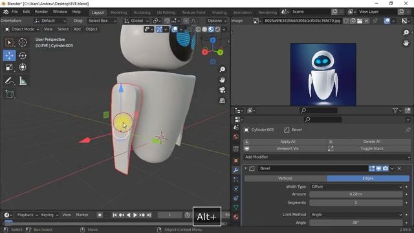Select the Select Box tool icon
Screen dimensions: 414x233
pos(9,42)
